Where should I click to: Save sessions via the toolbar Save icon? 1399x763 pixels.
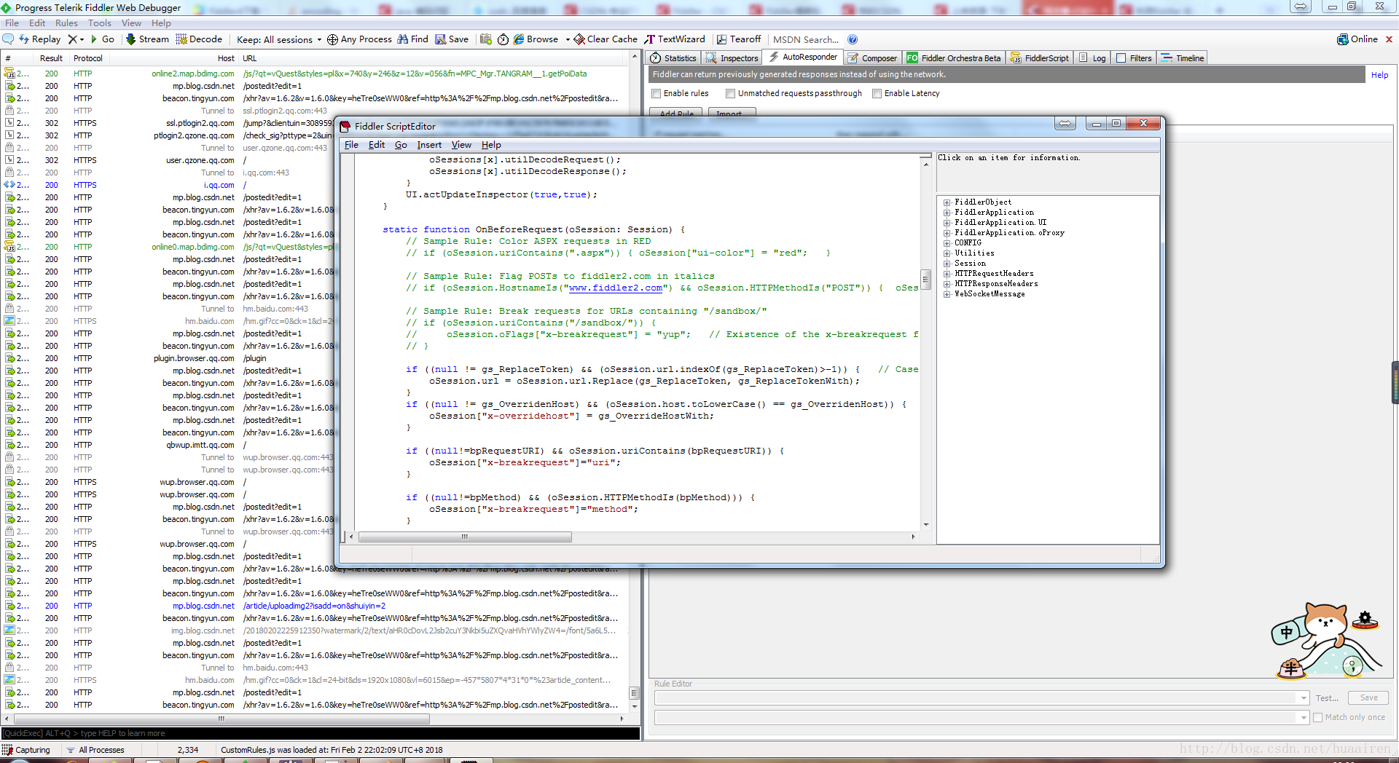coord(452,39)
